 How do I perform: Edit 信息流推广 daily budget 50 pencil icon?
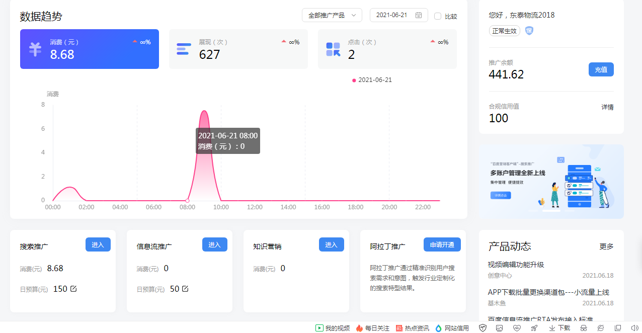pyautogui.click(x=185, y=289)
